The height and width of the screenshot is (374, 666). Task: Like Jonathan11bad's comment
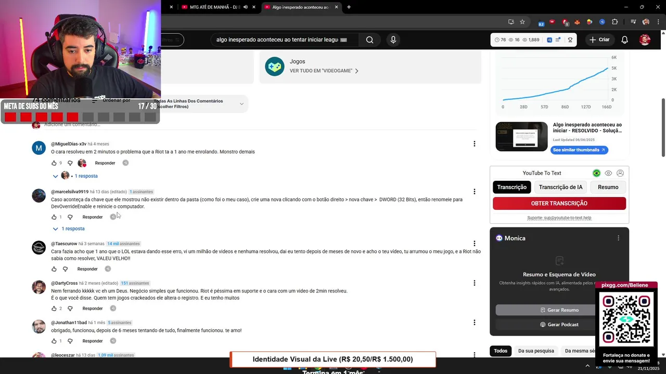tap(54, 341)
